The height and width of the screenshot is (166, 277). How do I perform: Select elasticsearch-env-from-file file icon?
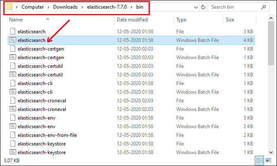(x=13, y=135)
